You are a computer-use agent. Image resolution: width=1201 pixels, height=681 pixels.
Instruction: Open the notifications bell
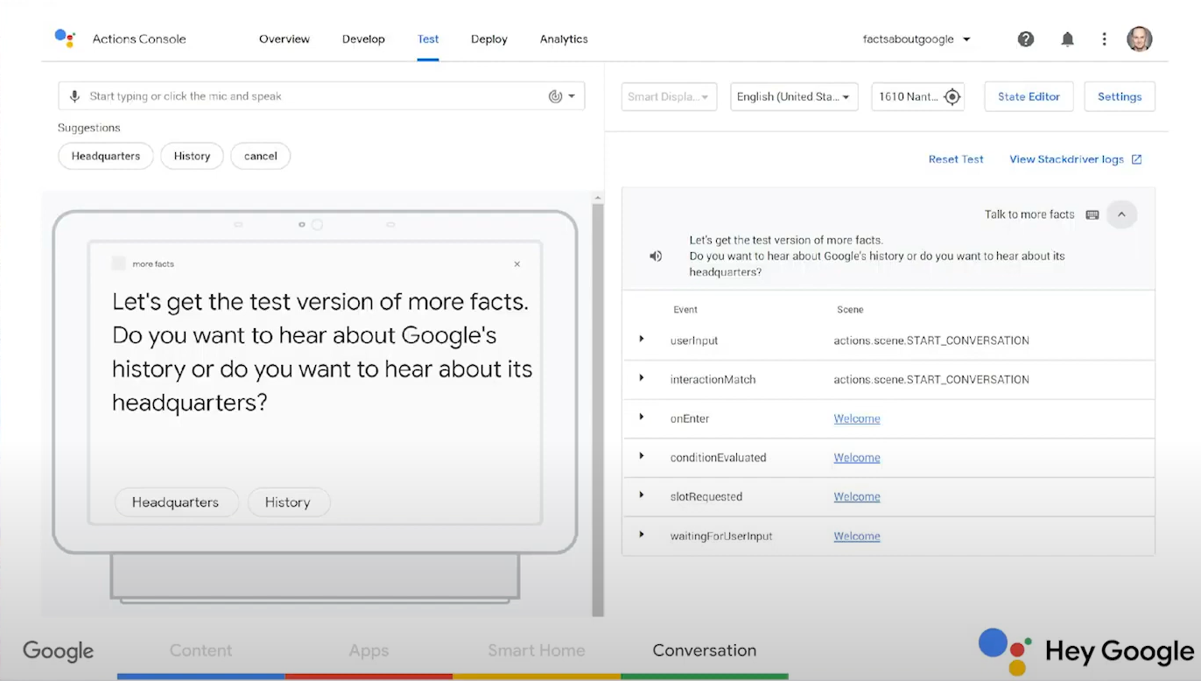click(1068, 39)
